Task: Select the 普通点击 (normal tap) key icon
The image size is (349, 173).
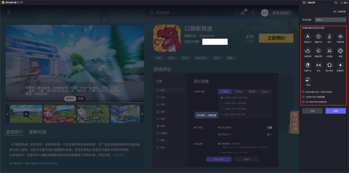Action: 308,37
